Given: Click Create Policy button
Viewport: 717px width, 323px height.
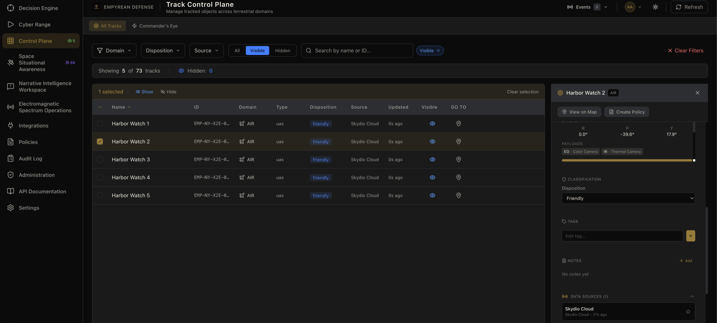Looking at the screenshot, I should [x=626, y=112].
